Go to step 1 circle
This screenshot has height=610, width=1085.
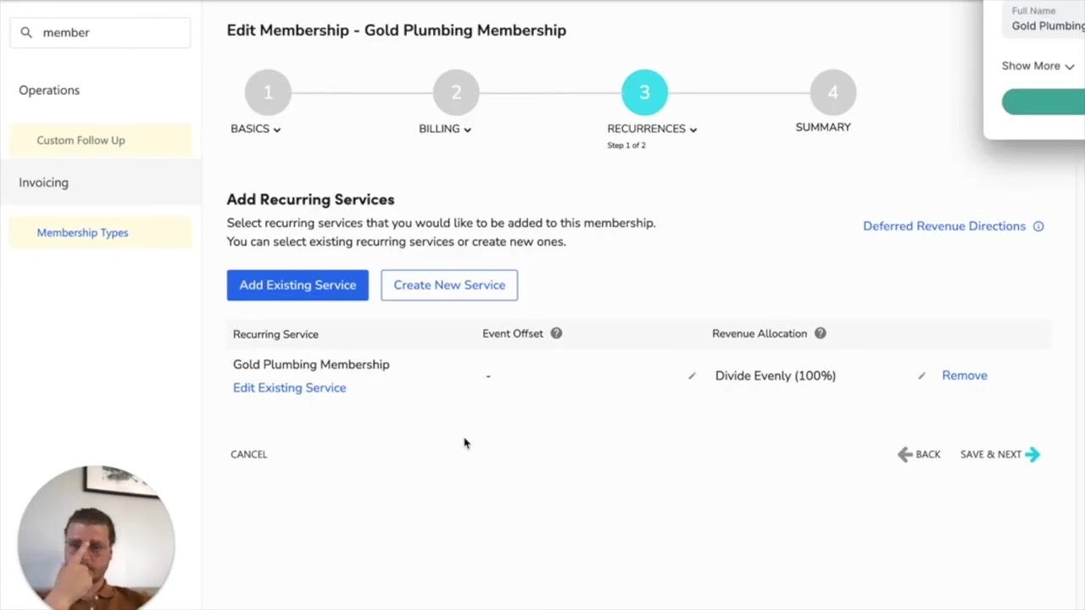coord(268,92)
